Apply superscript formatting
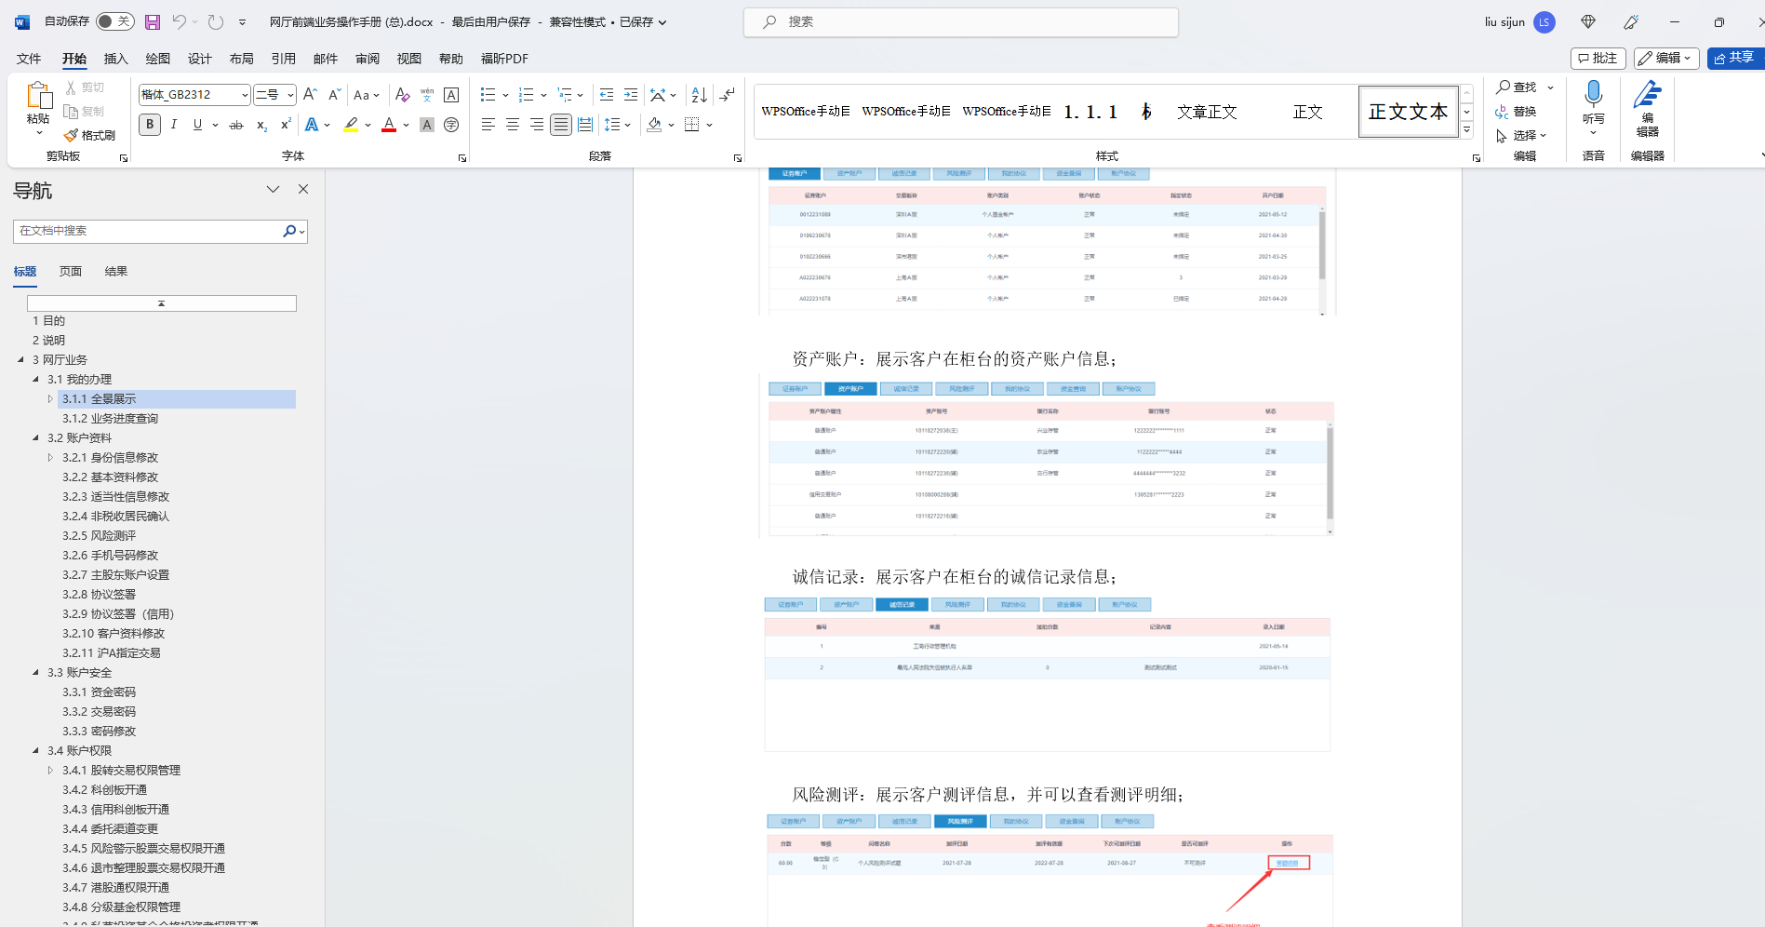Viewport: 1765px width, 927px height. (x=286, y=125)
